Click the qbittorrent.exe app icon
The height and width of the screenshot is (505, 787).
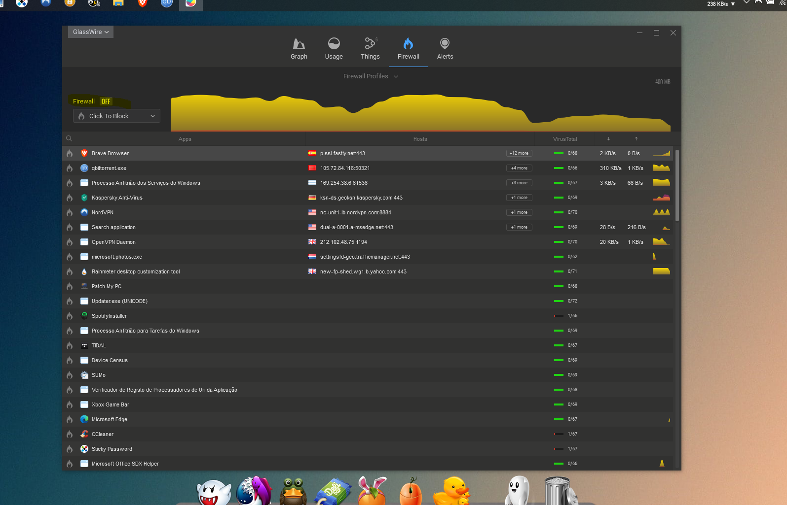84,168
